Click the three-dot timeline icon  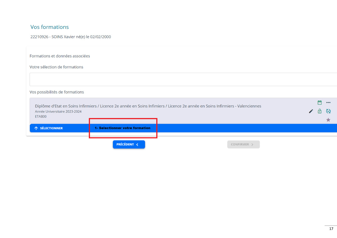pyautogui.click(x=328, y=102)
